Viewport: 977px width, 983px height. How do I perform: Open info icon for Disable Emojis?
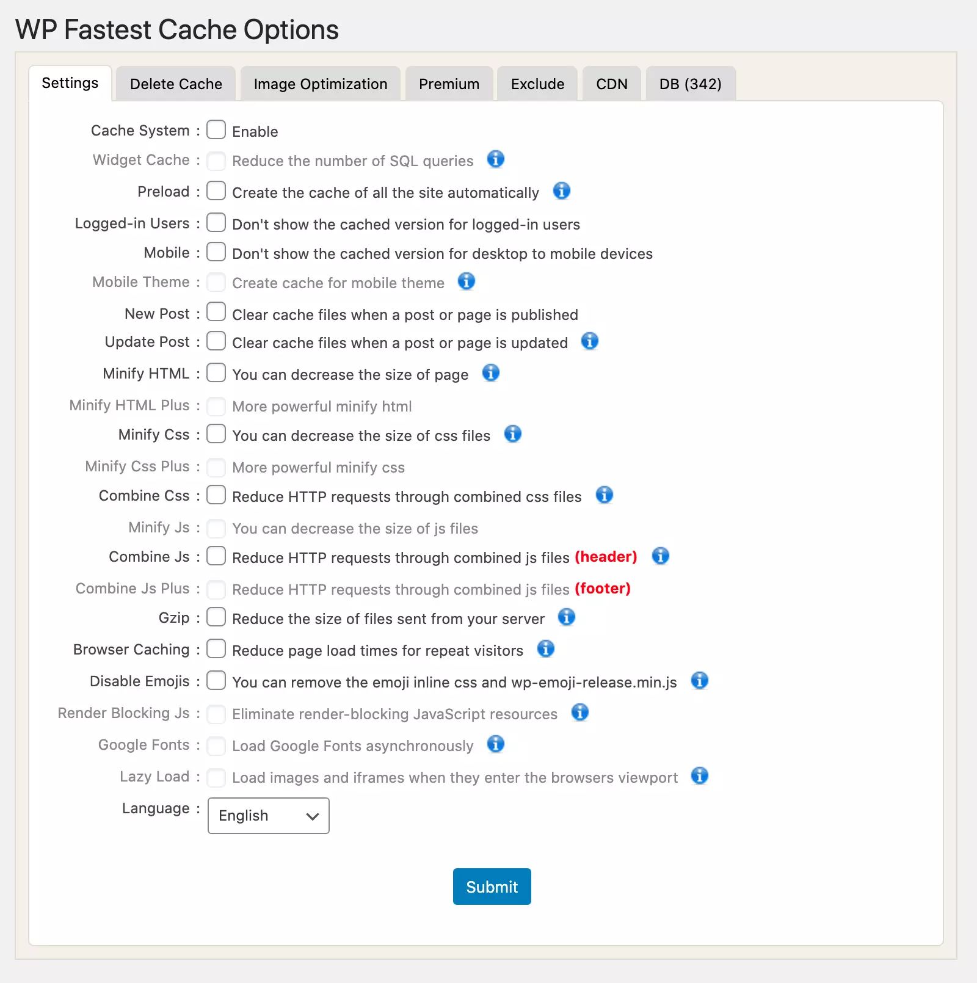(x=699, y=681)
